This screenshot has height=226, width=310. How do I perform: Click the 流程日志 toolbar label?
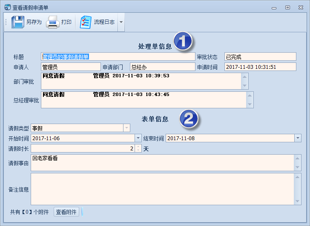click(x=104, y=22)
